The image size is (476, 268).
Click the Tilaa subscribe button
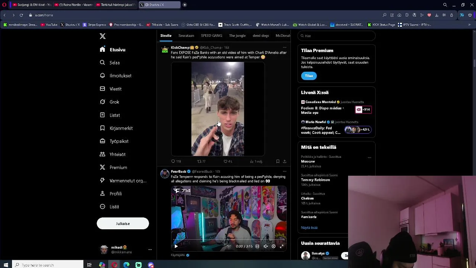tap(309, 76)
